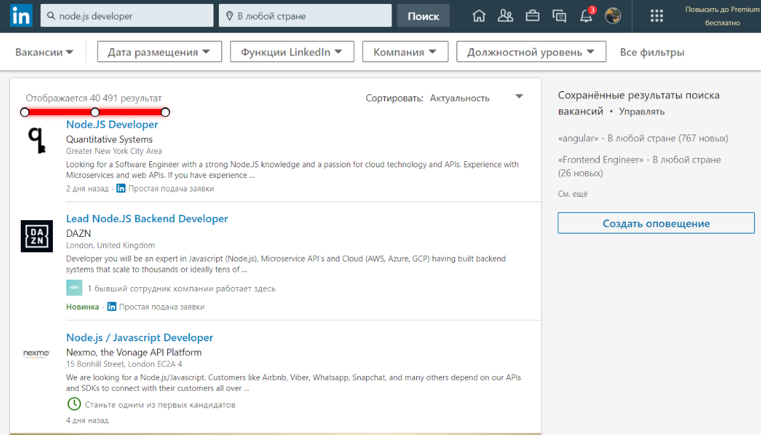Click the Nexmo company logo
761x435 pixels.
[37, 353]
